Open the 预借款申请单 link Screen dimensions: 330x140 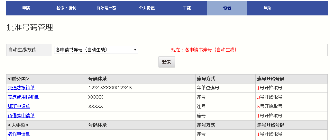(21, 116)
